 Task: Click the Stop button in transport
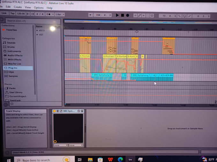pos(123,15)
